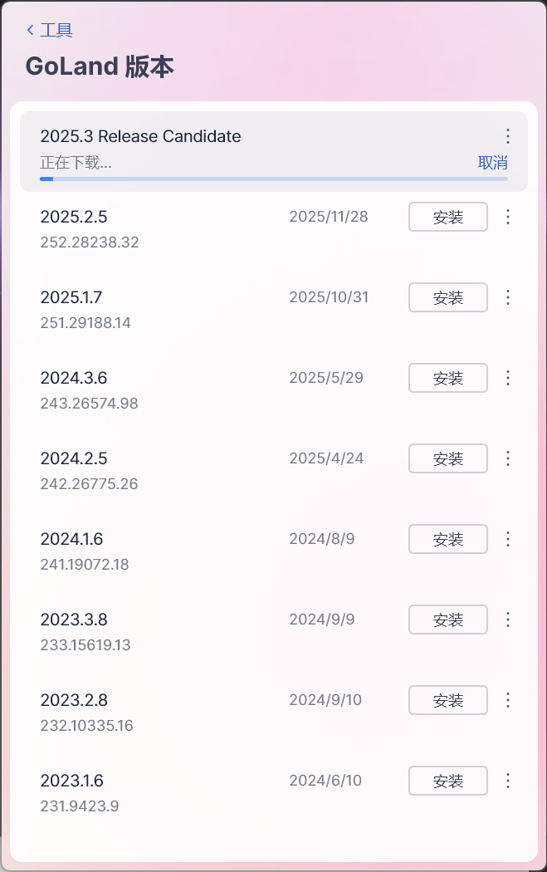Image resolution: width=547 pixels, height=872 pixels.
Task: Cancel the 2025.3 Release Candidate download
Action: (492, 163)
